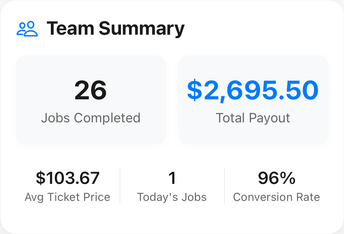This screenshot has height=234, width=344.
Task: Open the Jobs Completed stat card
Action: 91,100
